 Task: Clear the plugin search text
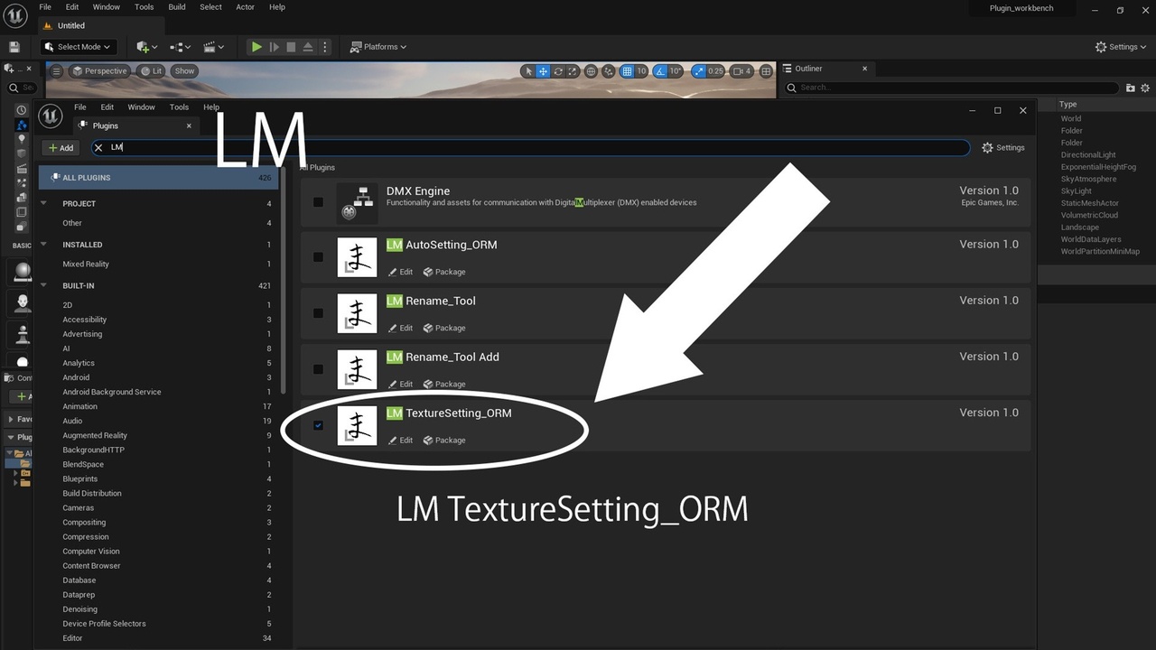point(98,148)
